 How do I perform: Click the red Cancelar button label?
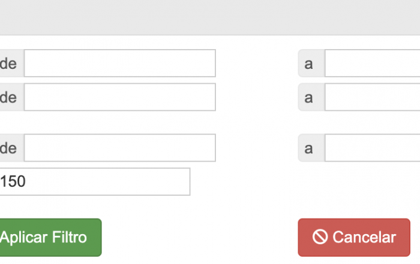364,237
